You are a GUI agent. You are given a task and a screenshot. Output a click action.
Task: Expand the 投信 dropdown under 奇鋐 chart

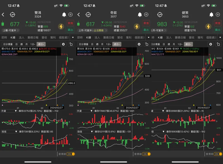(85, 132)
